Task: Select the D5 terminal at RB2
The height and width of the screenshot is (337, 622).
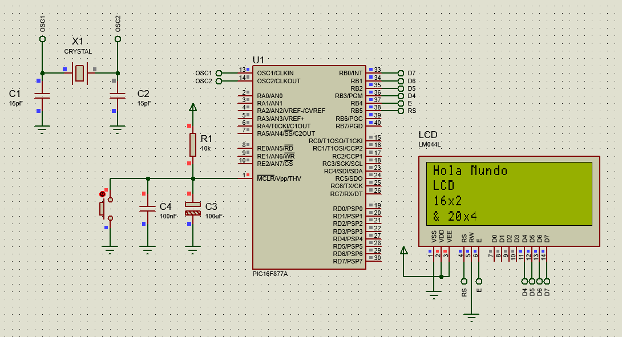Action: (x=401, y=88)
